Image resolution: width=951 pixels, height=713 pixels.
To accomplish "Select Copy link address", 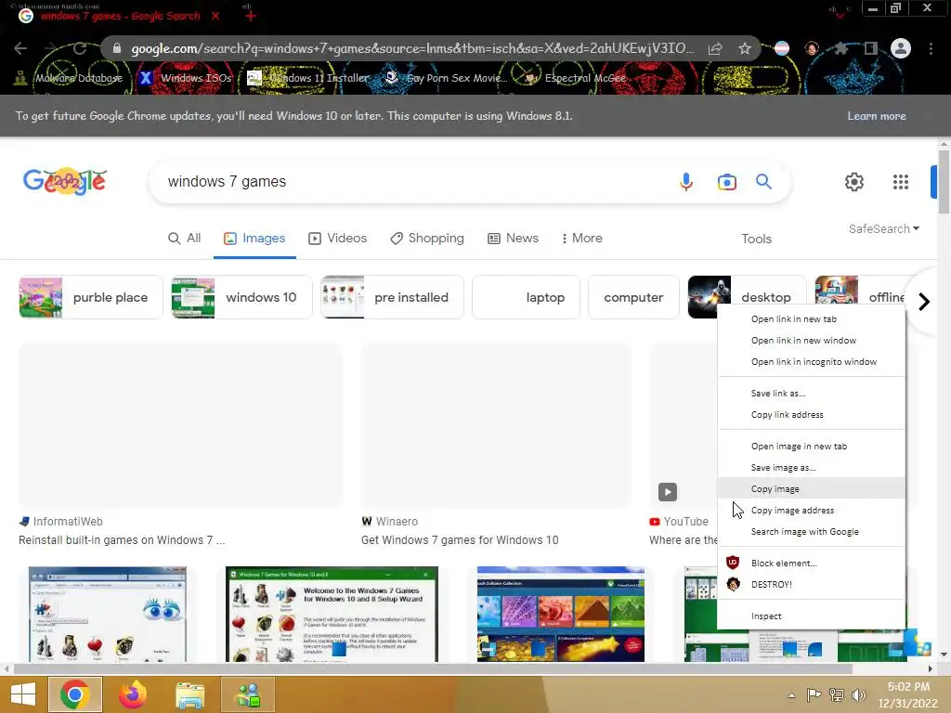I will click(x=811, y=414).
